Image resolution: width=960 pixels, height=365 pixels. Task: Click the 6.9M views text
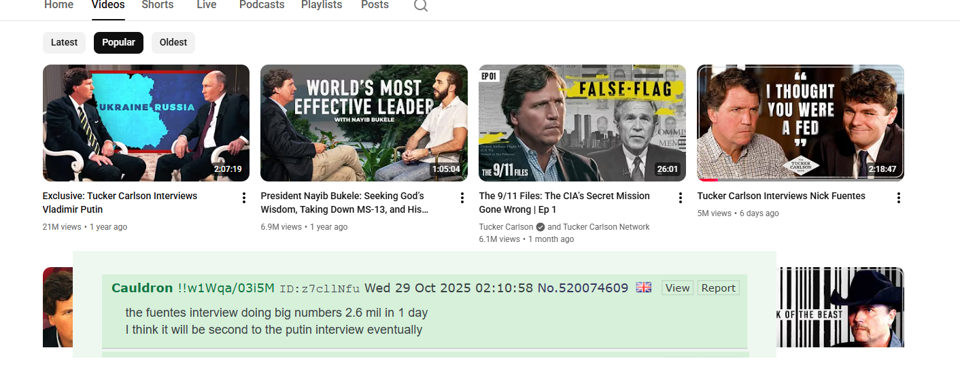click(x=281, y=227)
